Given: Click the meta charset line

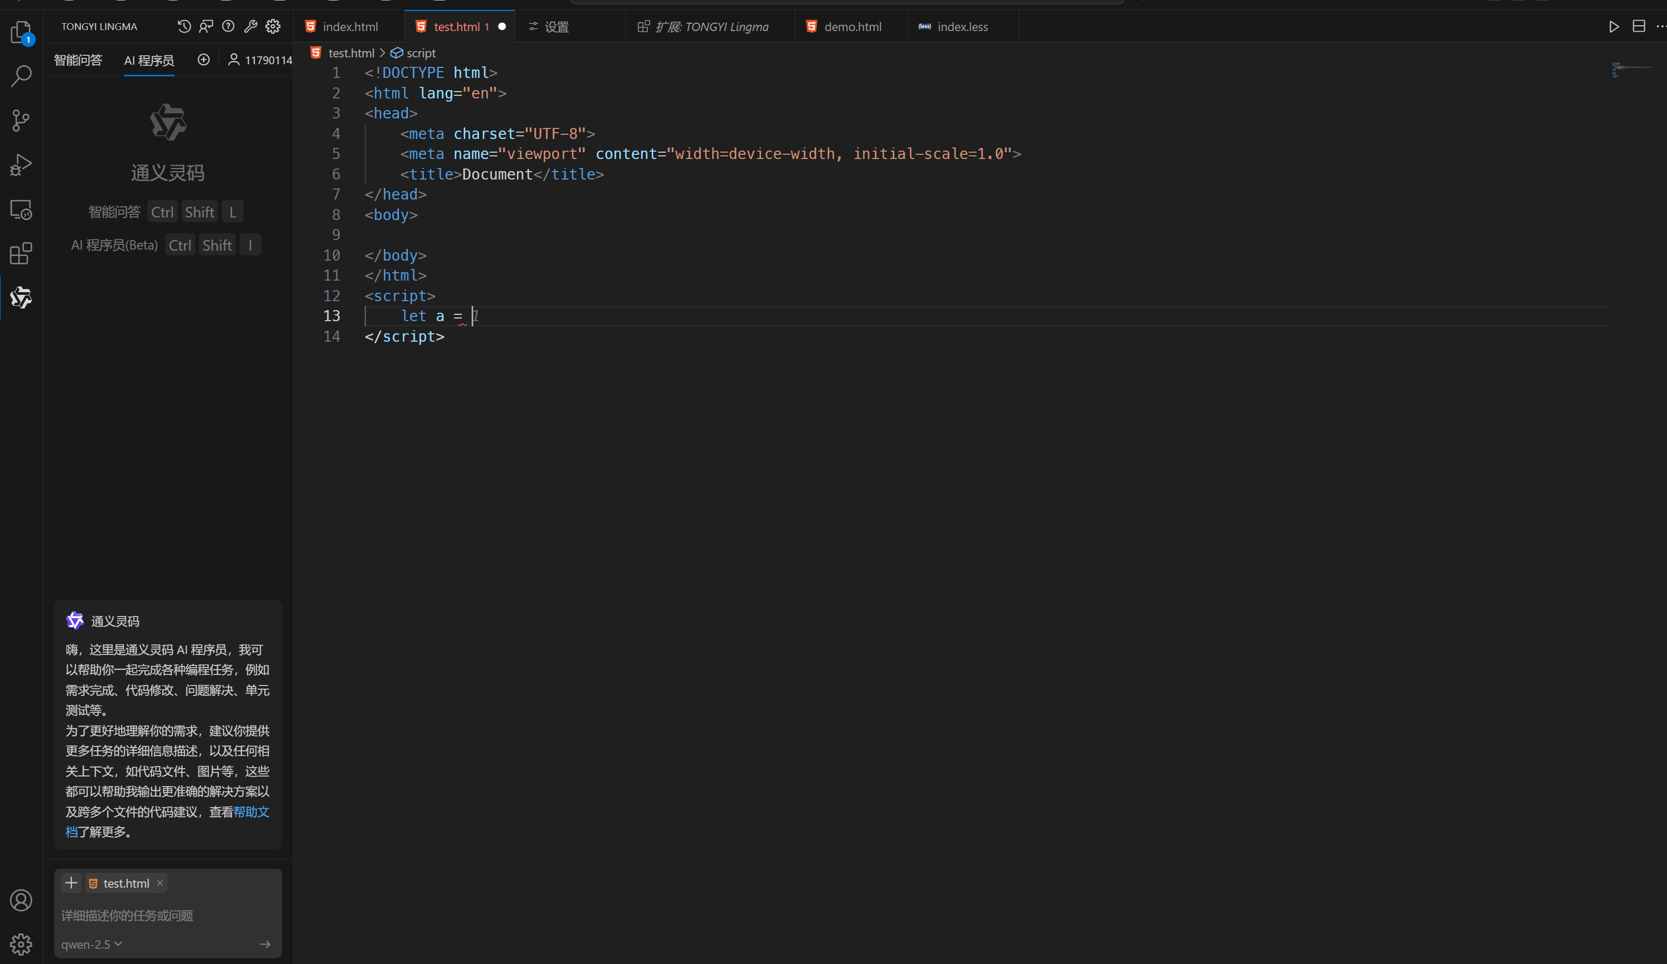Looking at the screenshot, I should (497, 134).
